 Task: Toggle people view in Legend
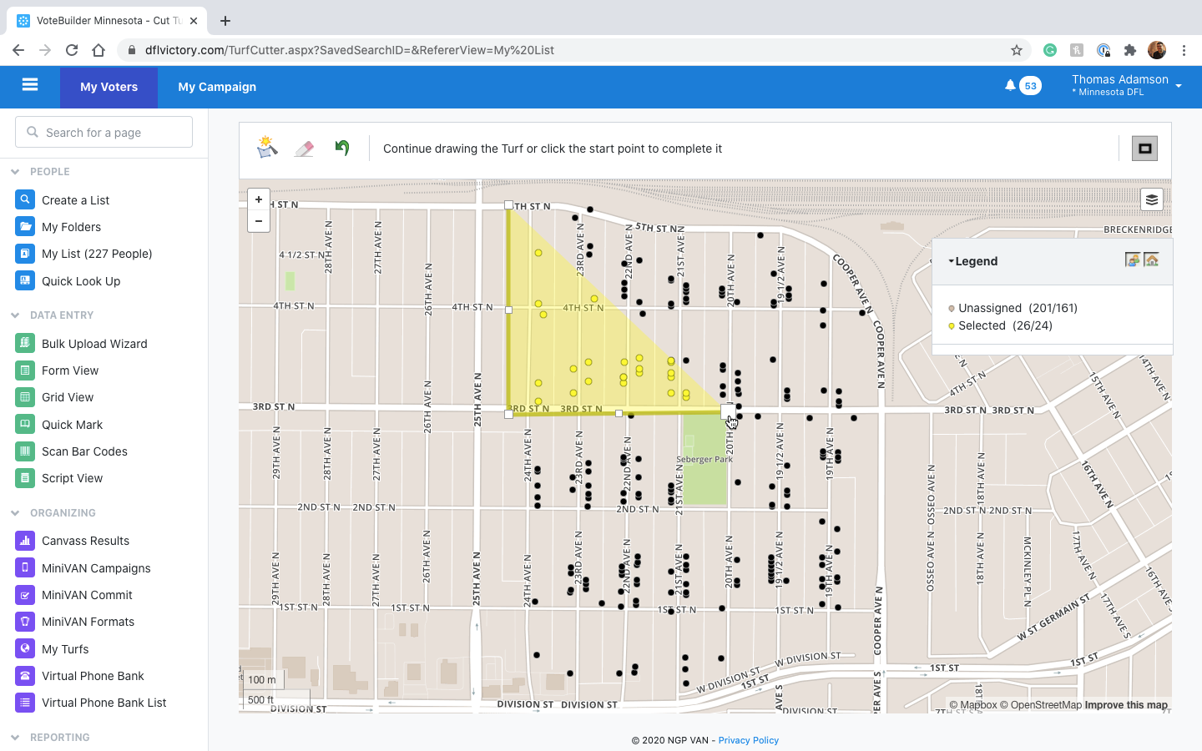click(1132, 260)
